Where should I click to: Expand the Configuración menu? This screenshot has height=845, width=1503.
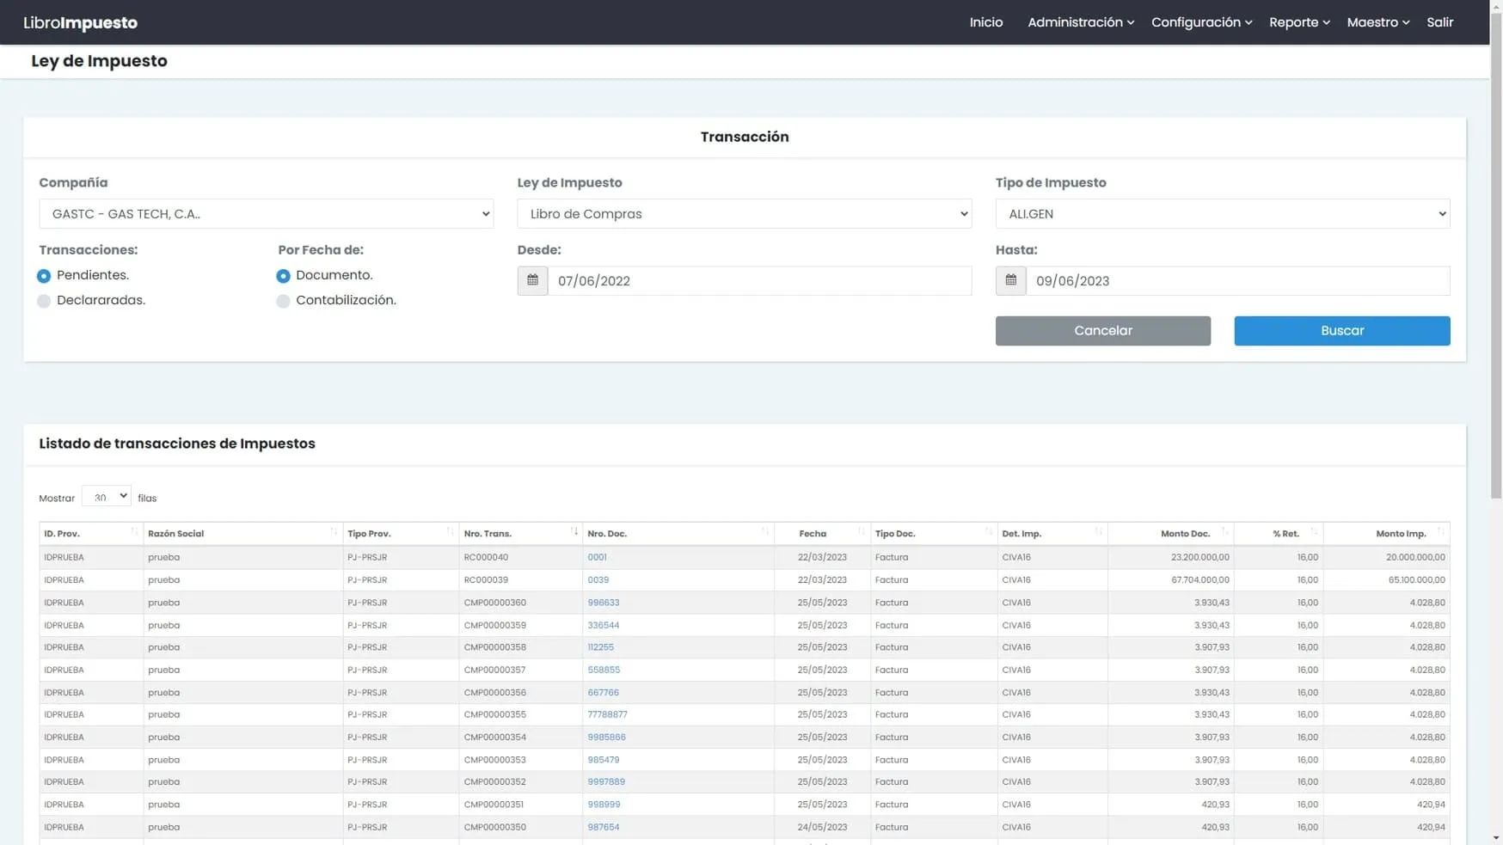click(1201, 22)
